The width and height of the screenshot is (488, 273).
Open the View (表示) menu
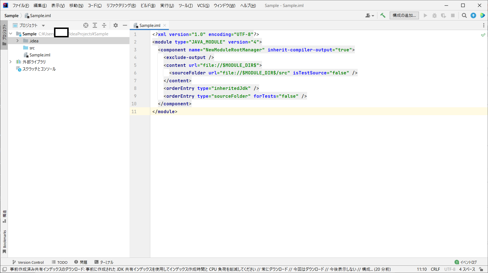coord(58,5)
